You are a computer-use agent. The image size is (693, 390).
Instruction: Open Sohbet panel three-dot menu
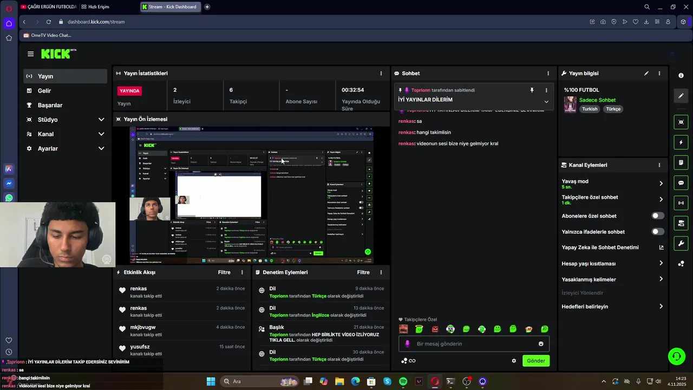click(x=548, y=73)
